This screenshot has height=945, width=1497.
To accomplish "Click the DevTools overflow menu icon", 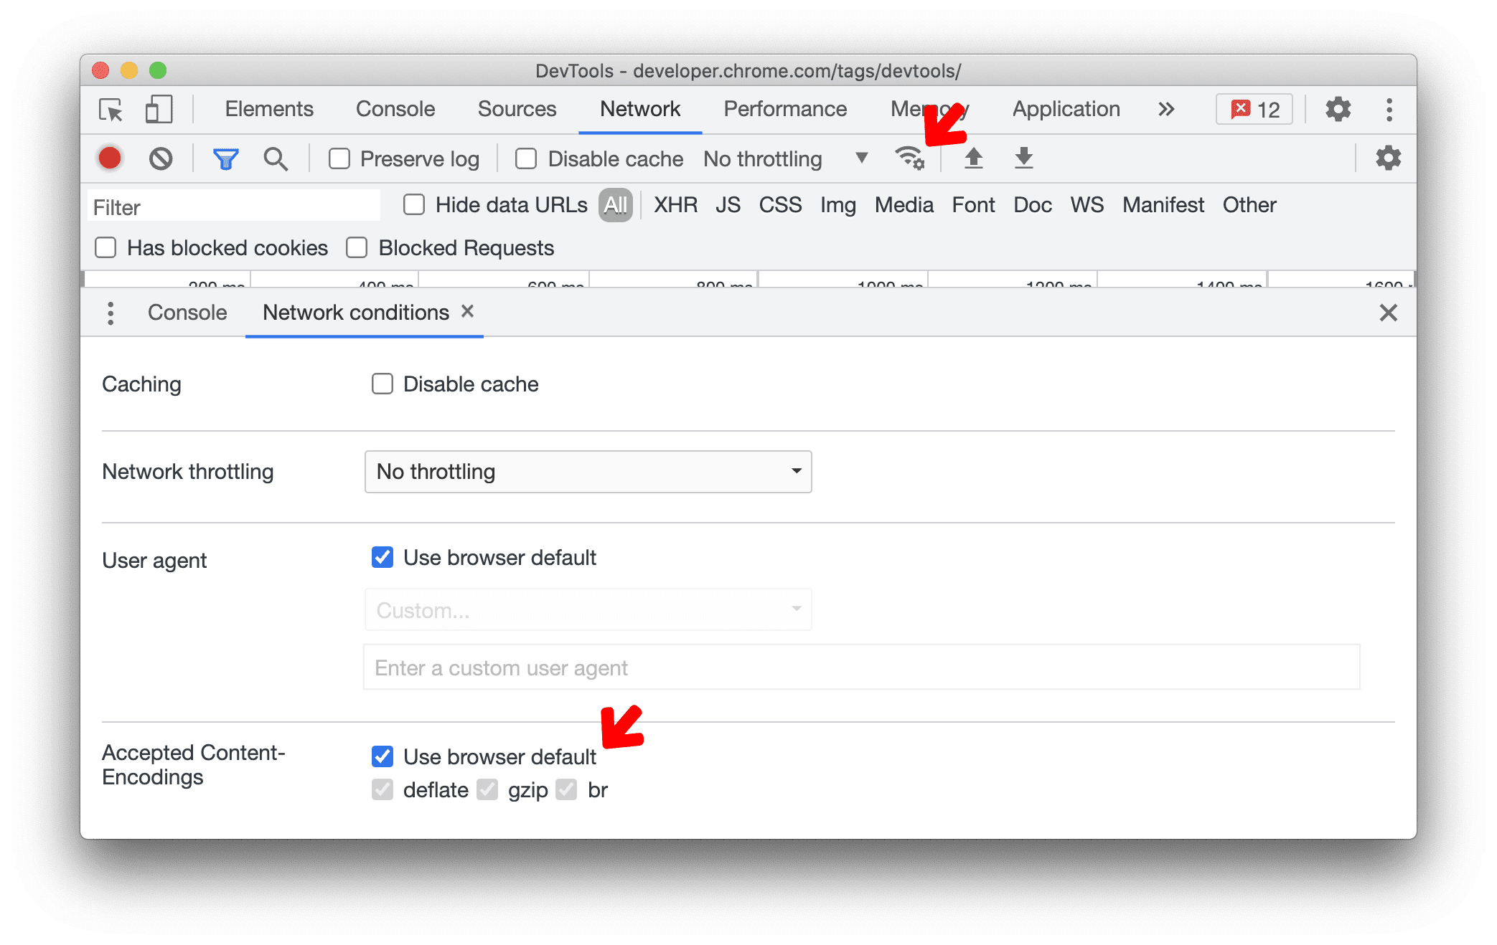I will click(x=1389, y=108).
